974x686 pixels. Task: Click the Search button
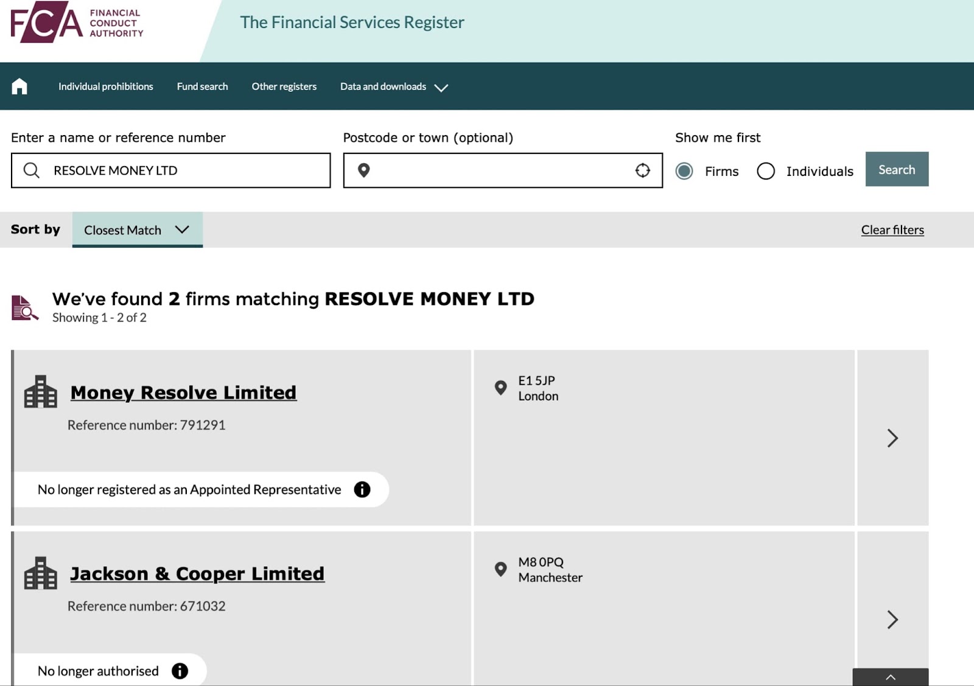tap(897, 169)
